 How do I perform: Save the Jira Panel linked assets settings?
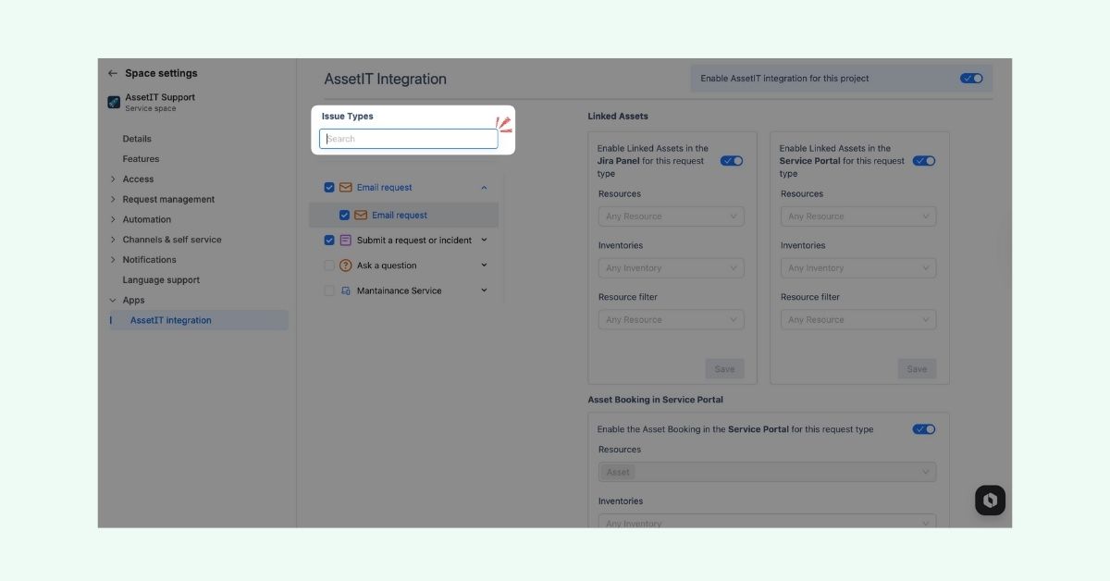click(x=724, y=368)
